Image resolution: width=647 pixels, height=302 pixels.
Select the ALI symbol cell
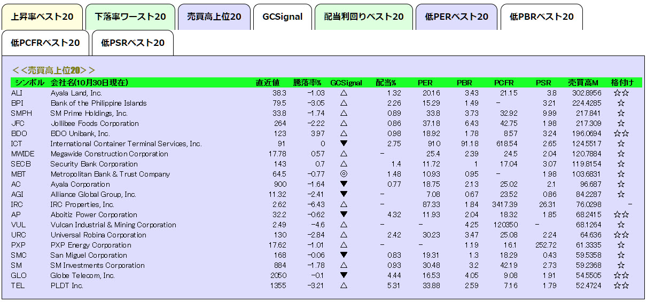[17, 93]
